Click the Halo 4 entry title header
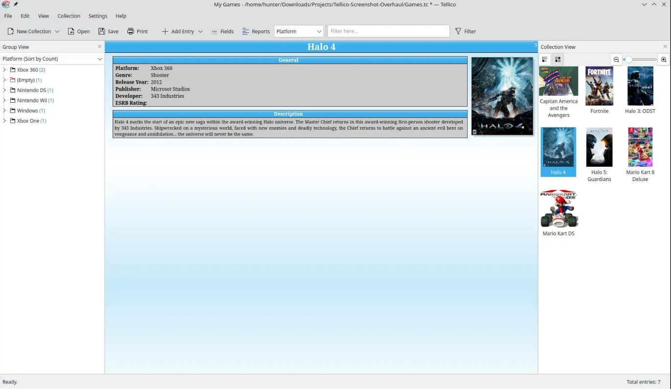This screenshot has height=389, width=671. click(321, 47)
